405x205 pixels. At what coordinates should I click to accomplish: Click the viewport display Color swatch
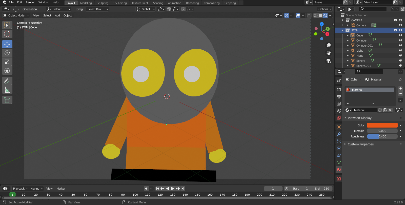tap(382, 125)
